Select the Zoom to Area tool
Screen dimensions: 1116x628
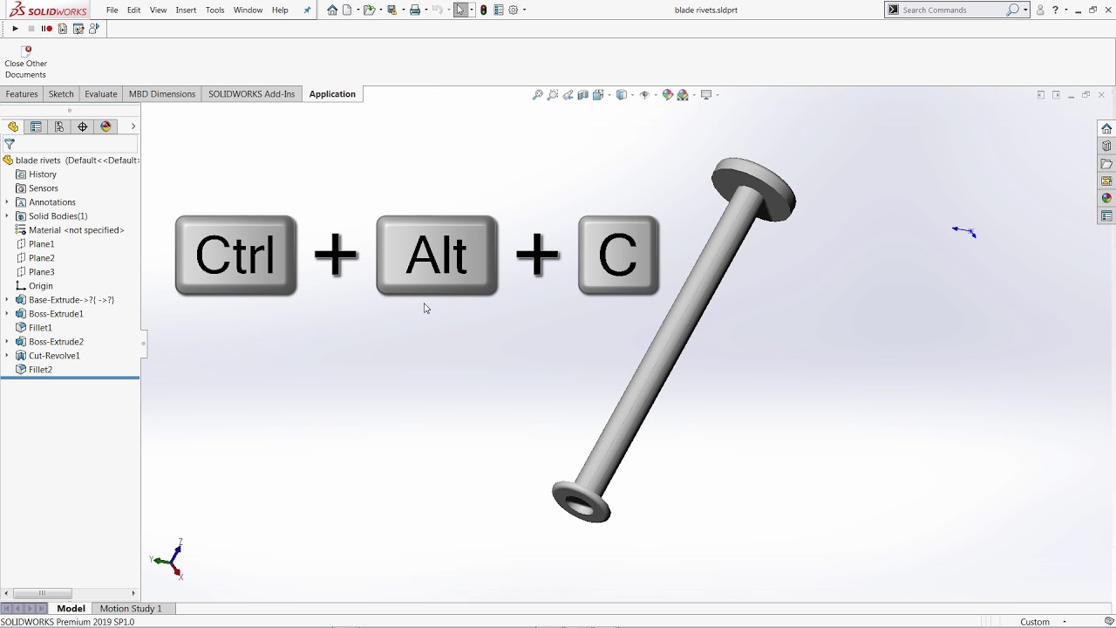[x=553, y=94]
